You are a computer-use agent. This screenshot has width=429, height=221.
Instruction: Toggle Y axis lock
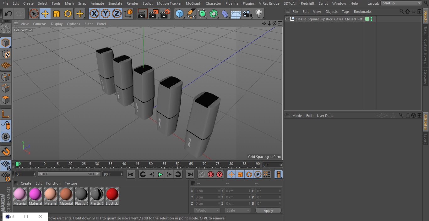click(106, 13)
